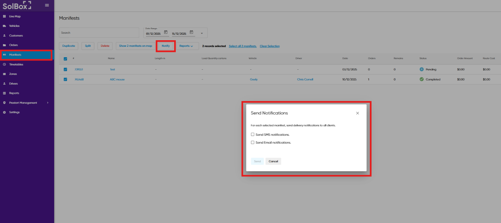Click the manifests Search input field
The width and height of the screenshot is (501, 223).
[x=99, y=33]
